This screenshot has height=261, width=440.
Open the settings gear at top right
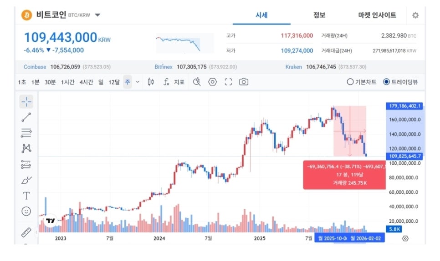tap(415, 15)
